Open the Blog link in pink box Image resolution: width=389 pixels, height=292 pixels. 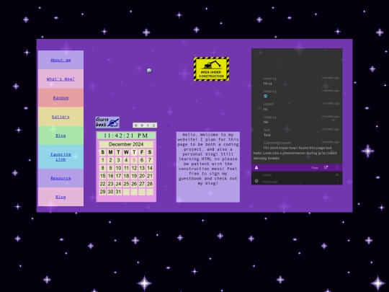(61, 197)
